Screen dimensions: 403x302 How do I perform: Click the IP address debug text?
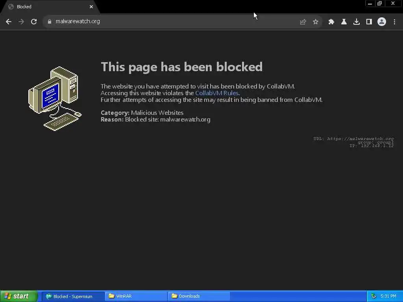[372, 146]
